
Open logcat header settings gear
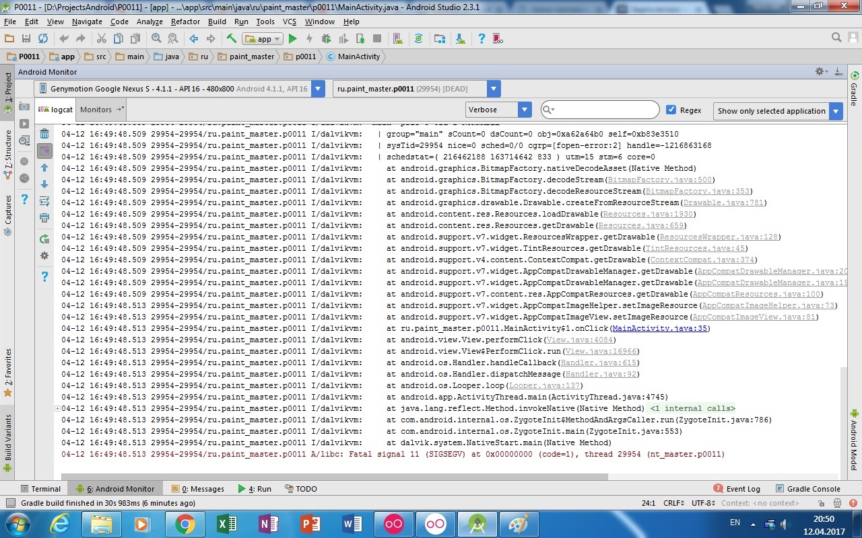coord(44,256)
